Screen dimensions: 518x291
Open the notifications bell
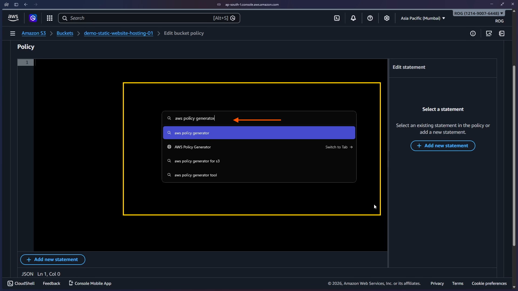tap(353, 18)
